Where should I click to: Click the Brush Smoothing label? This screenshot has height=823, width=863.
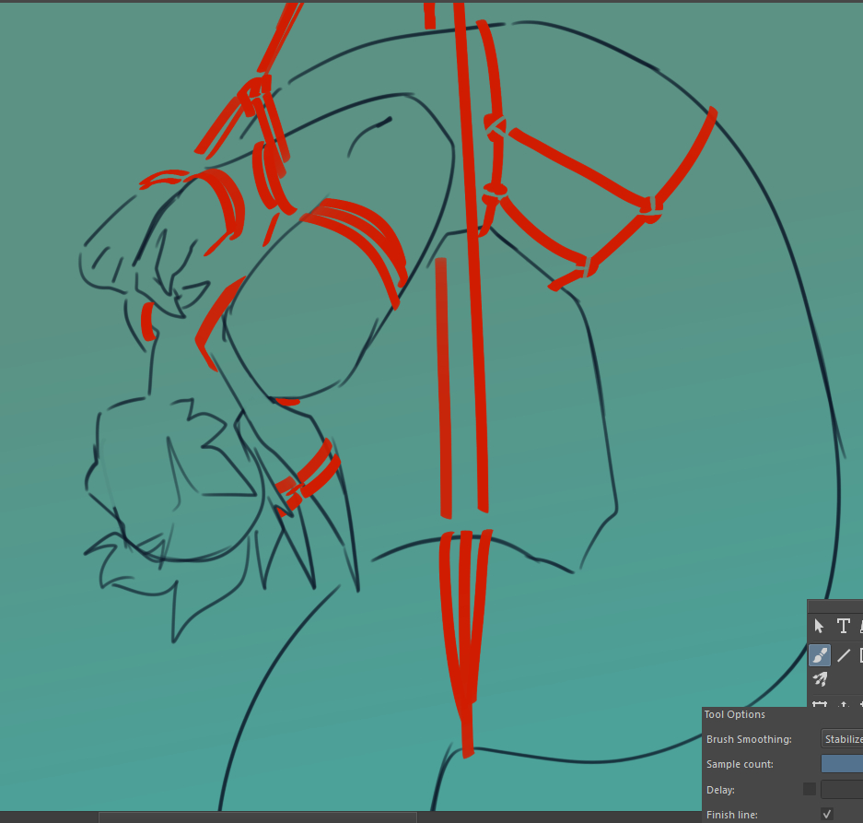point(748,739)
